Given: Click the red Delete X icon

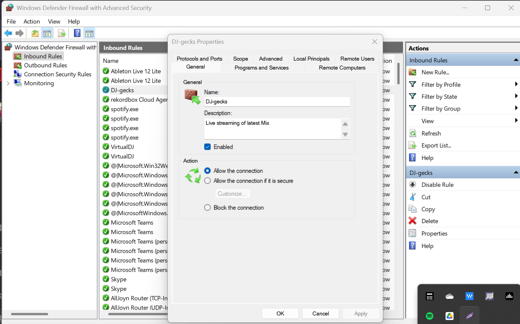Looking at the screenshot, I should pos(413,221).
